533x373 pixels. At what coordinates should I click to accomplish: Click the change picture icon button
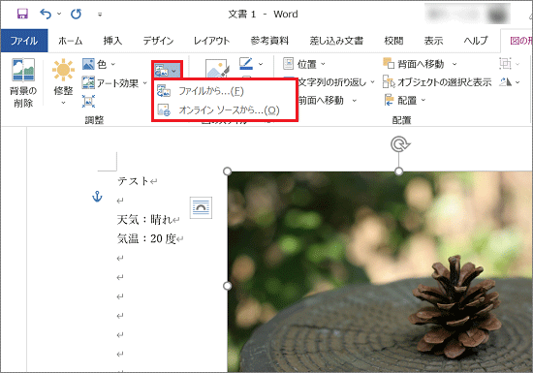click(167, 71)
